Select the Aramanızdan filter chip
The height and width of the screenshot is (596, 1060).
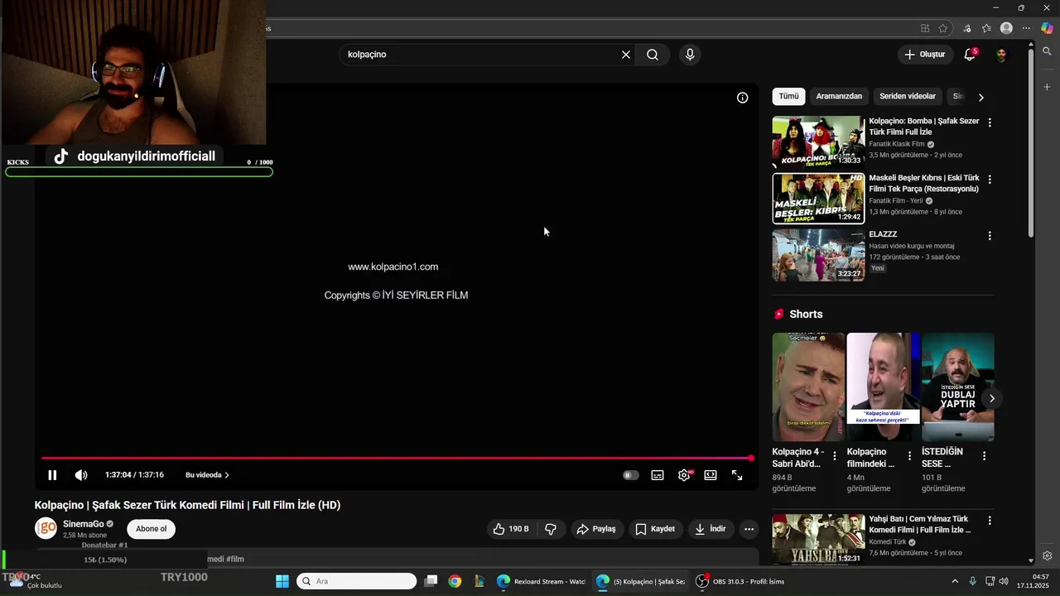pos(839,96)
